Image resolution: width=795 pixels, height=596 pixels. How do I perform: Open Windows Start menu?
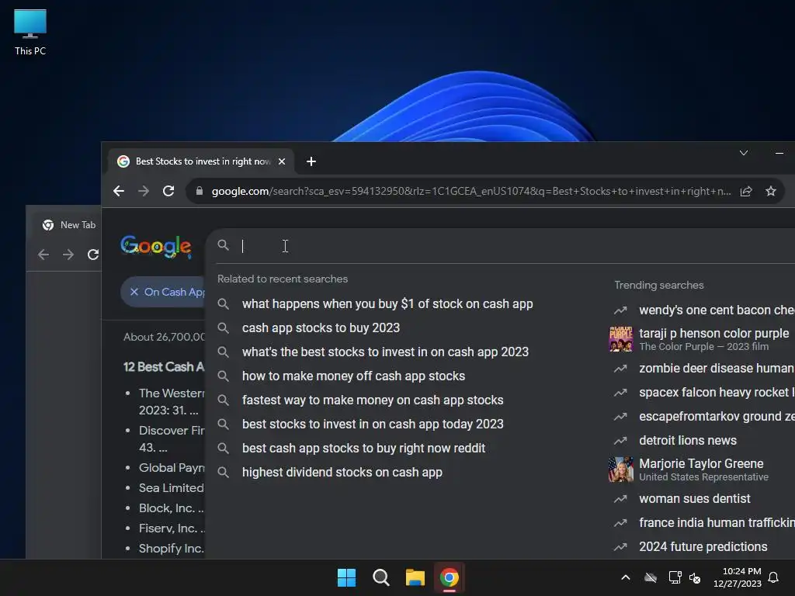[x=347, y=577]
